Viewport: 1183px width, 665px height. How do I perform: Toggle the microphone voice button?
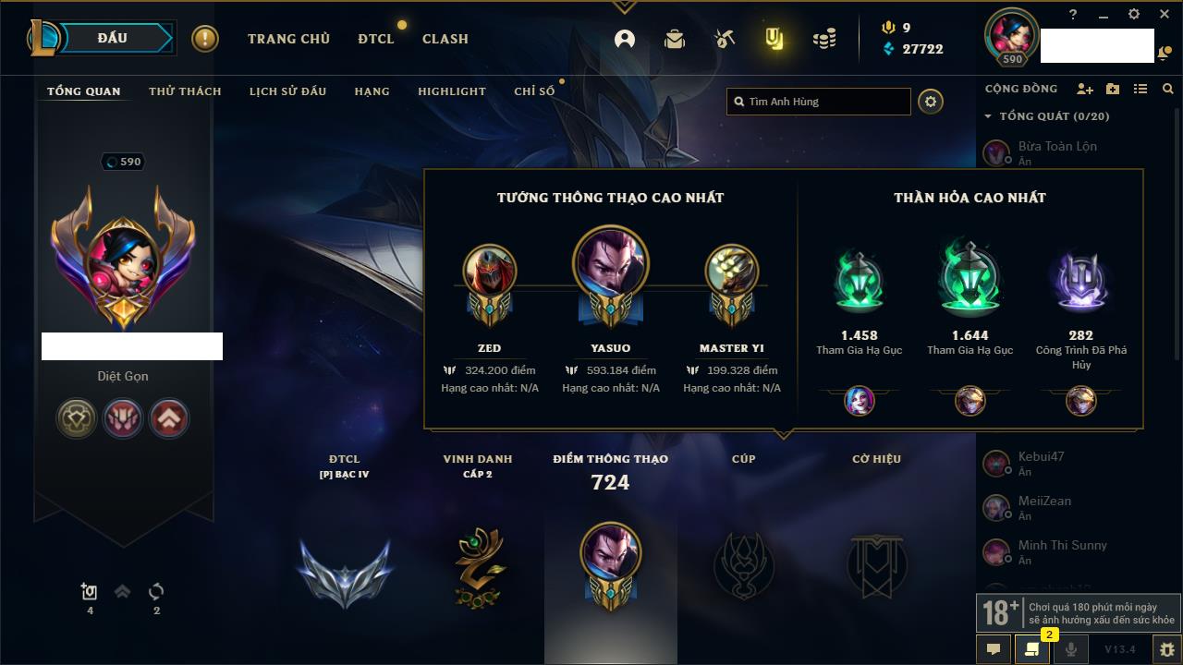(x=1070, y=649)
